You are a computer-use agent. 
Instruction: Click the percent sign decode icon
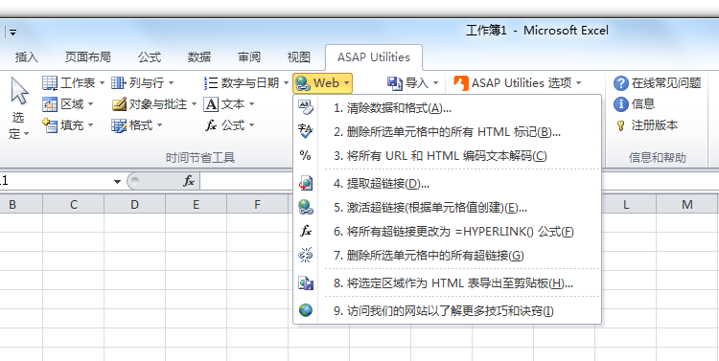tap(306, 155)
